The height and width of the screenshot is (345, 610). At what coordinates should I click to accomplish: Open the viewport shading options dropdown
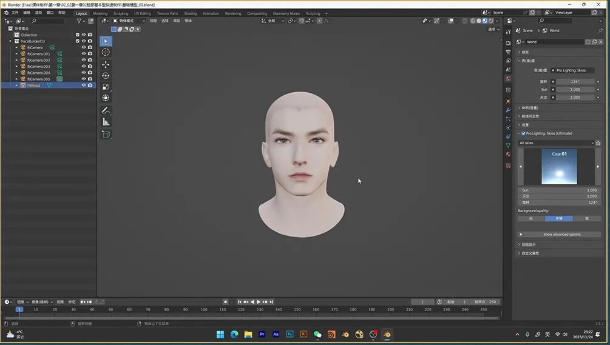[497, 21]
